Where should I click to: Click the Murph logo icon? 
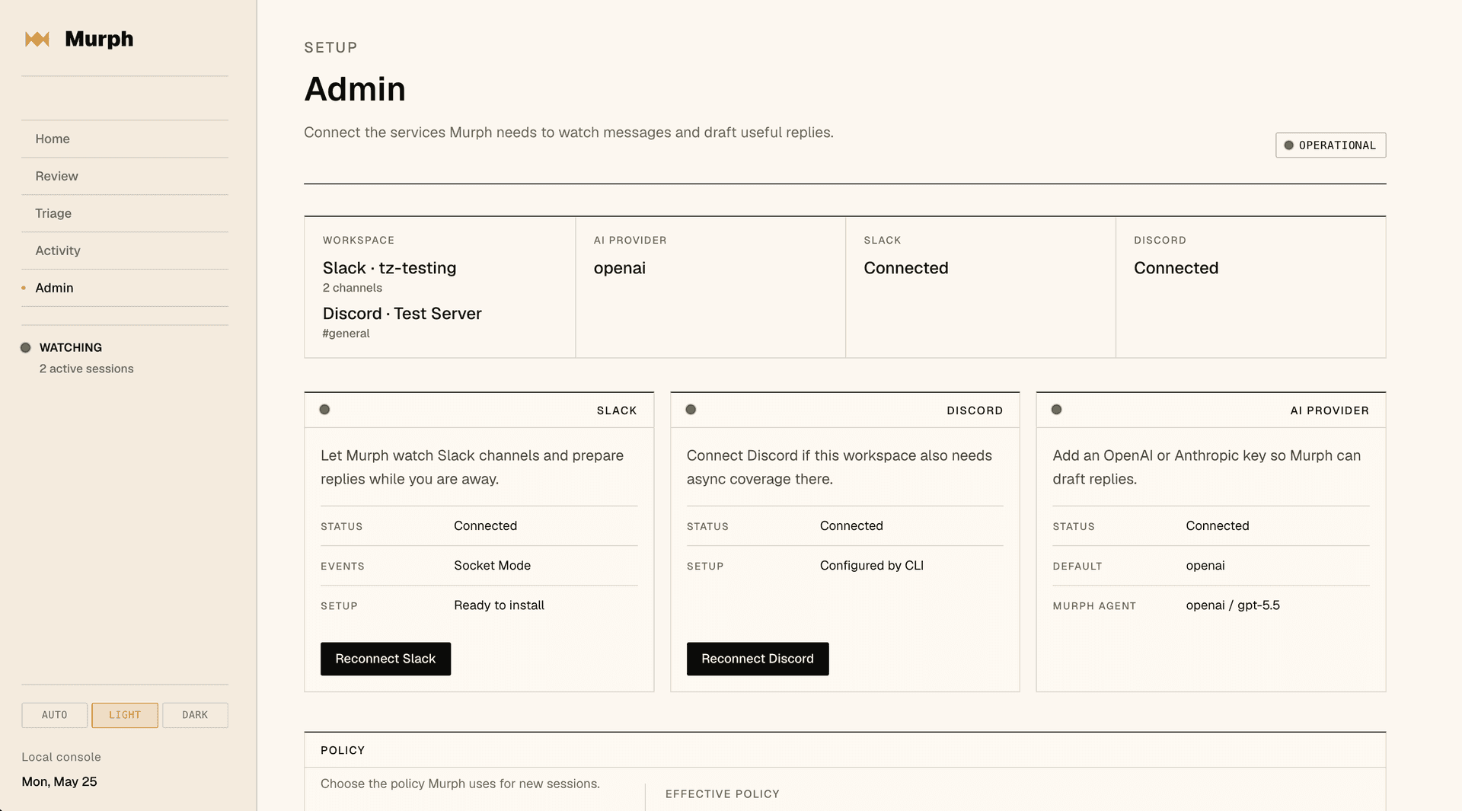pyautogui.click(x=37, y=39)
